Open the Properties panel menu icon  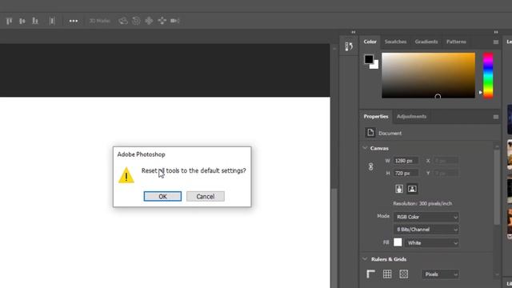(496, 117)
